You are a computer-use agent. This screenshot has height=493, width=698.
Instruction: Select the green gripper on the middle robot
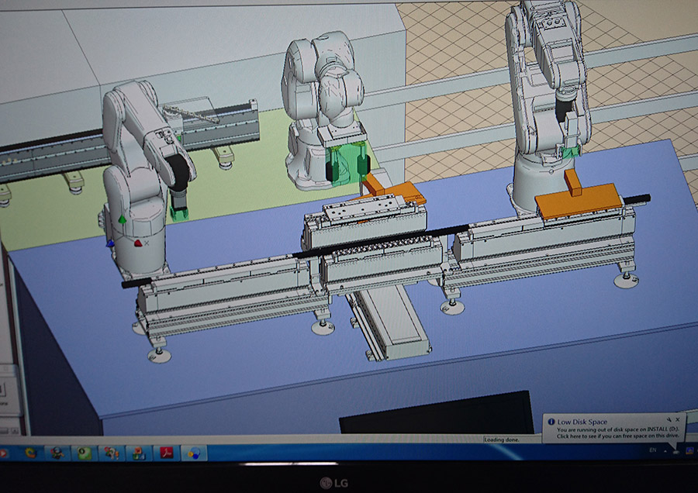345,165
